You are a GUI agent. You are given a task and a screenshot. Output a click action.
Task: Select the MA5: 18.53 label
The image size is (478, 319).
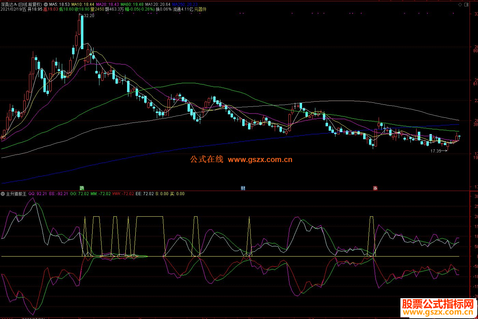coord(59,4)
